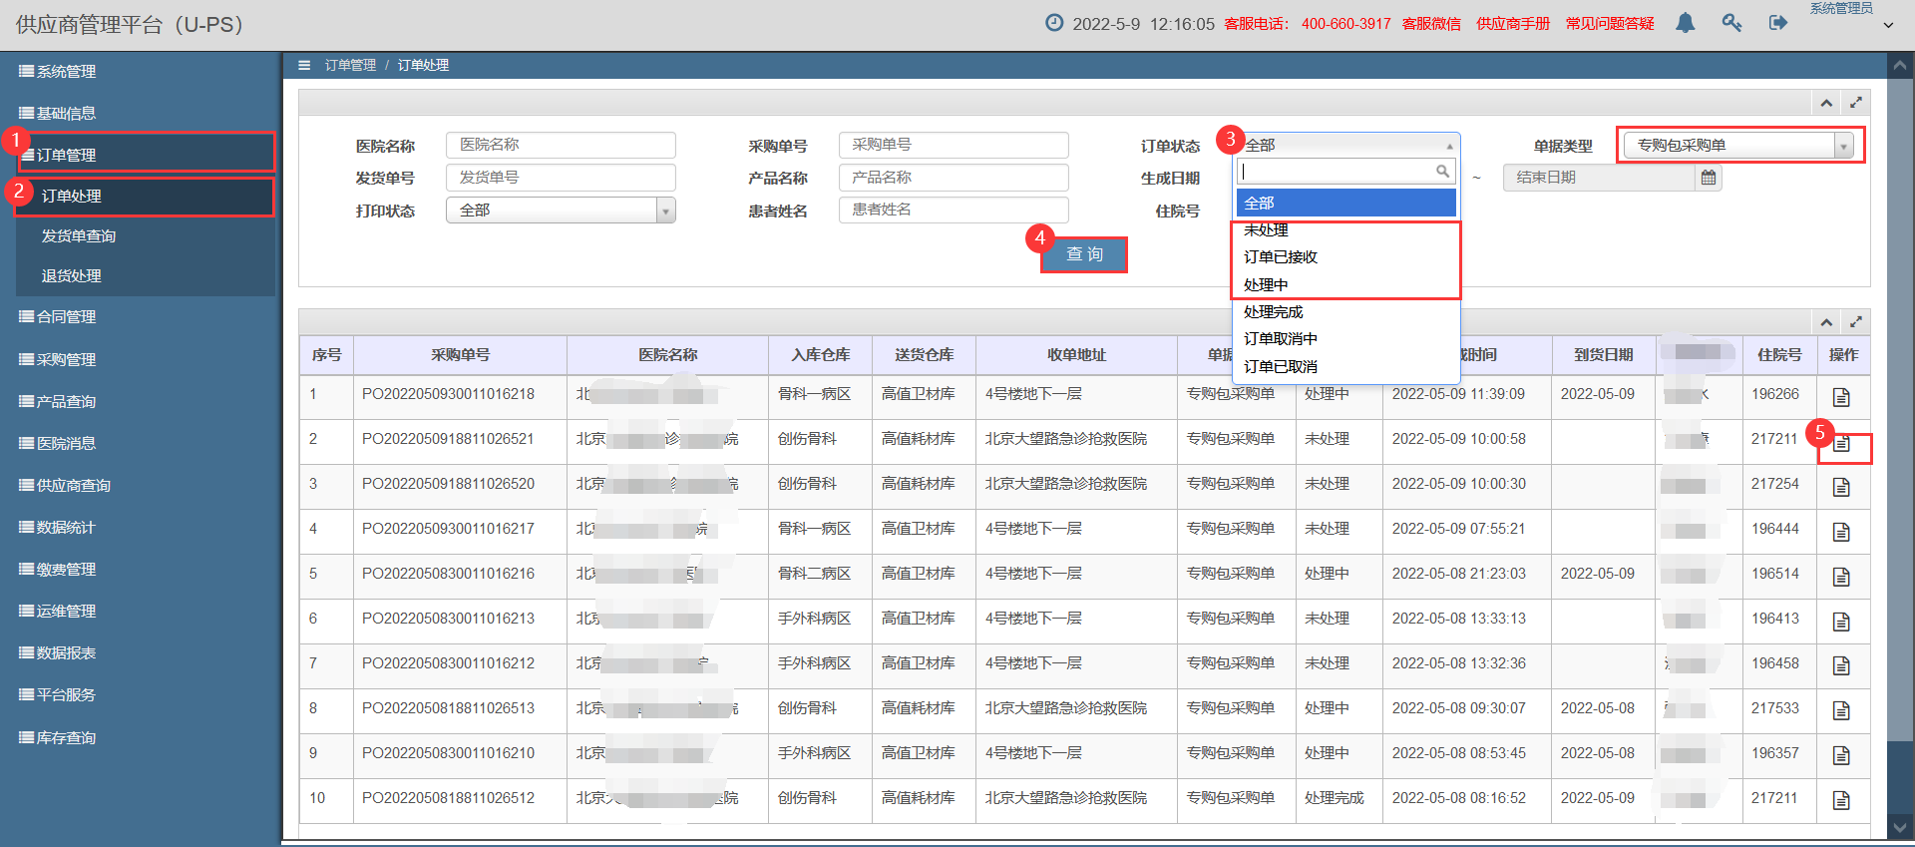This screenshot has width=1915, height=847.
Task: Expand 平台服务 sidebar menu
Action: 140,695
